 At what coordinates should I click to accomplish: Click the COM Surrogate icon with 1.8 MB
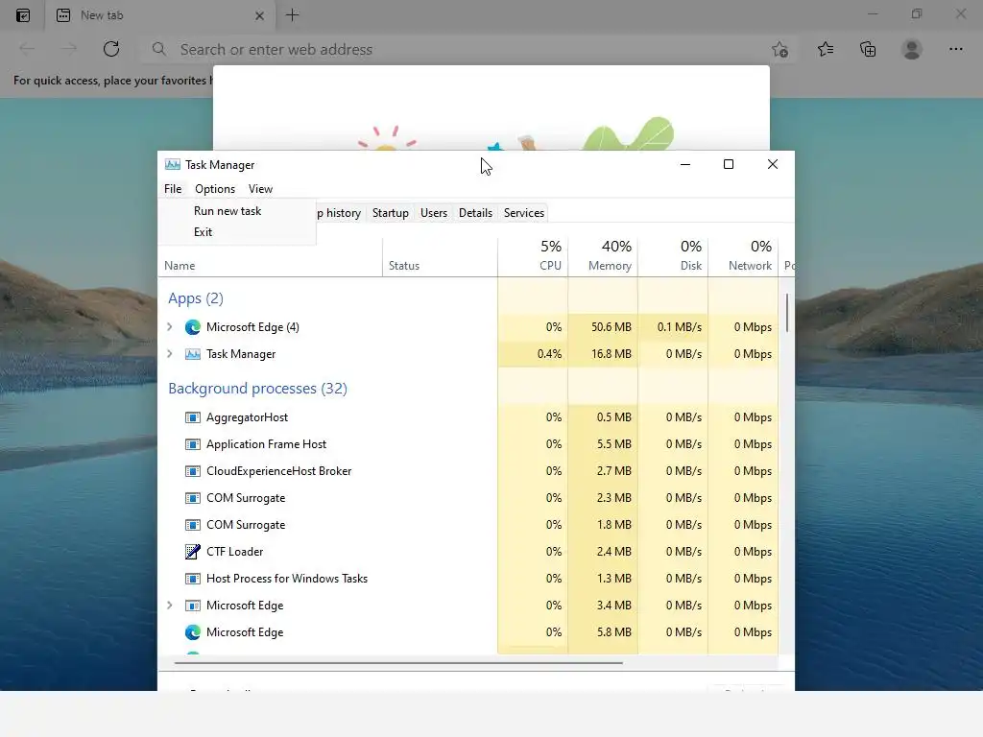(192, 525)
